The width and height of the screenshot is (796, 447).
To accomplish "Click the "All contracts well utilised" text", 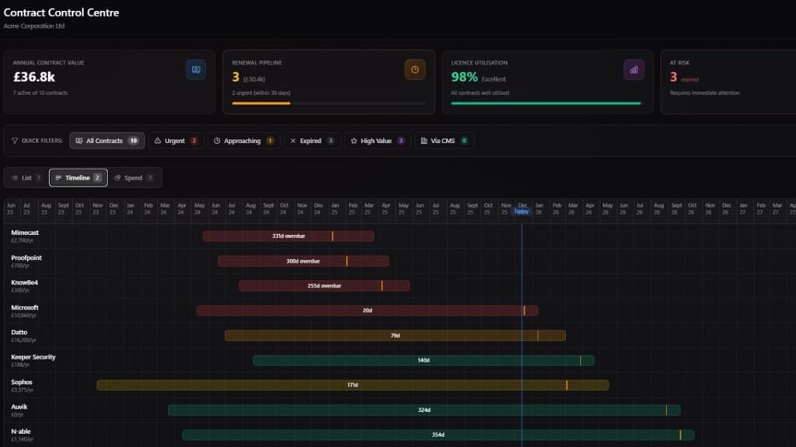I will coord(480,93).
